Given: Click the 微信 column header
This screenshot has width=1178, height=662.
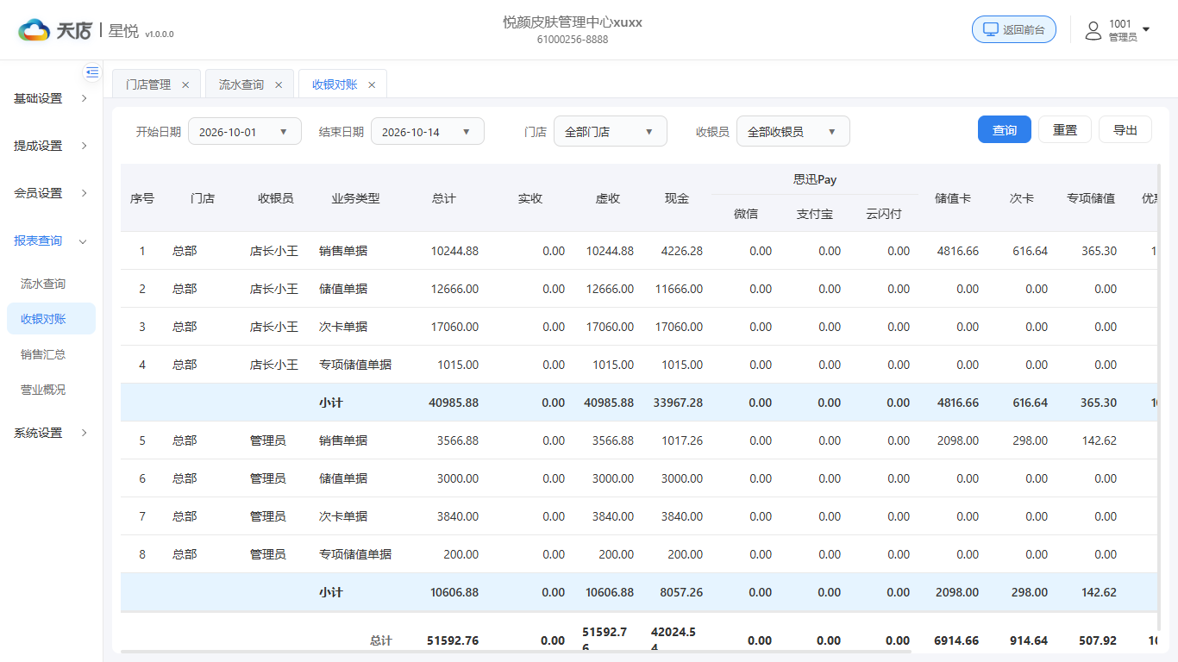Looking at the screenshot, I should point(746,214).
